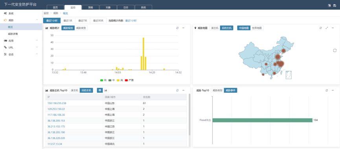Toggle the dark green 中 legend swatch
This screenshot has height=149, width=340.
(x=110, y=80)
